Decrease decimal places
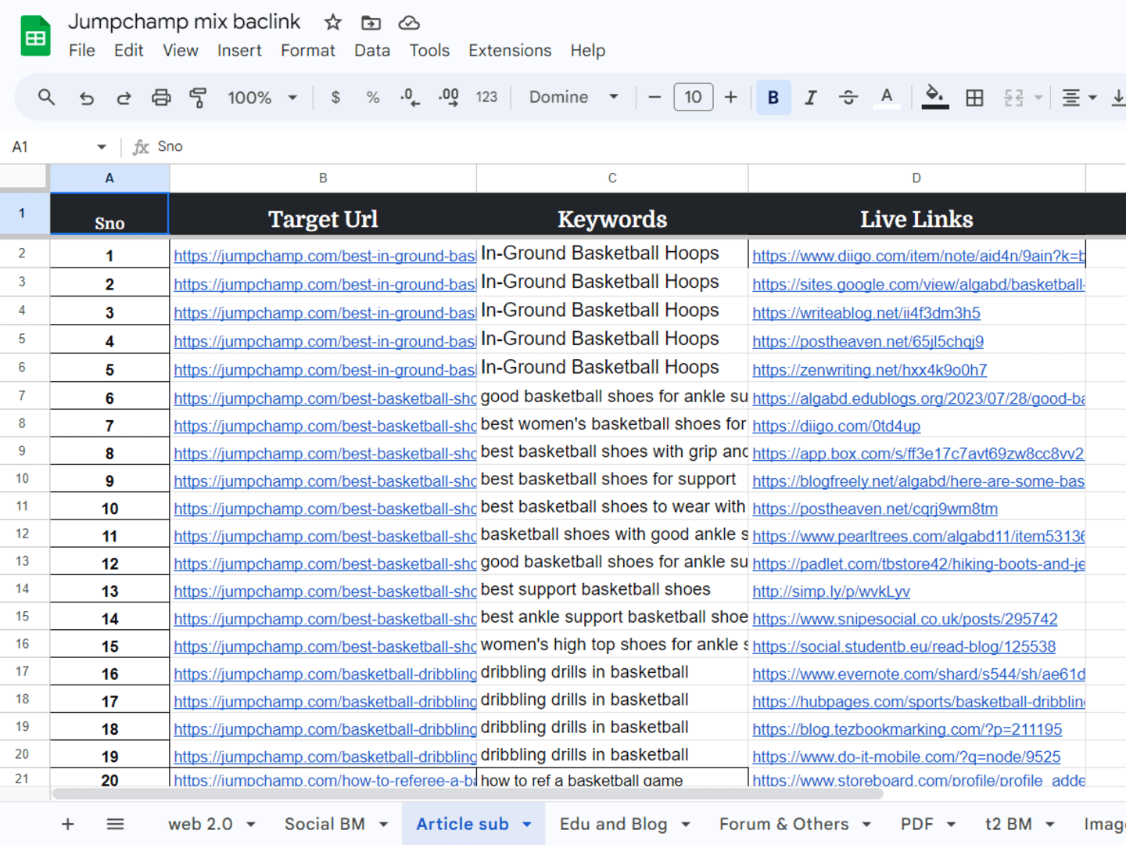The height and width of the screenshot is (845, 1126). (410, 97)
